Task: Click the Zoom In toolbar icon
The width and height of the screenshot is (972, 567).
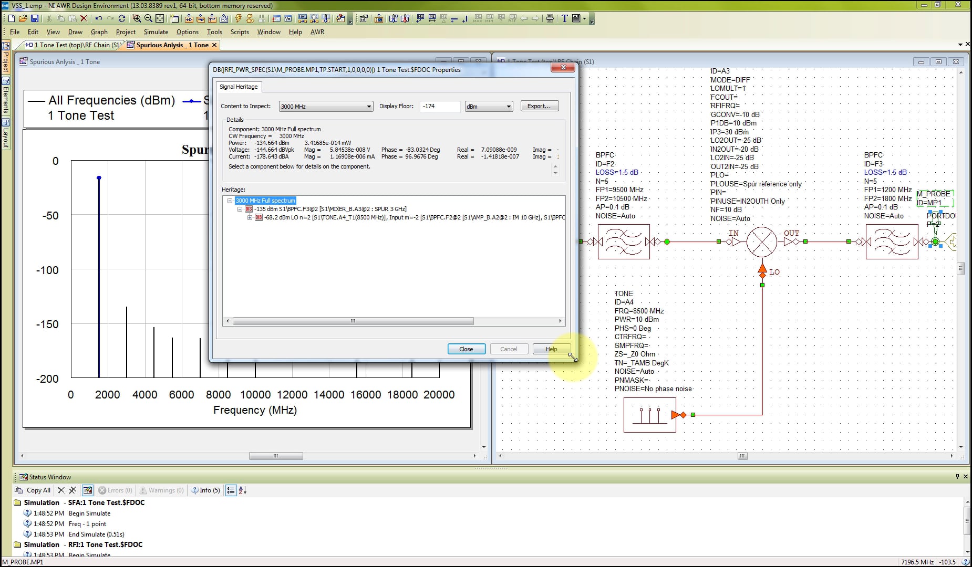Action: pos(136,18)
